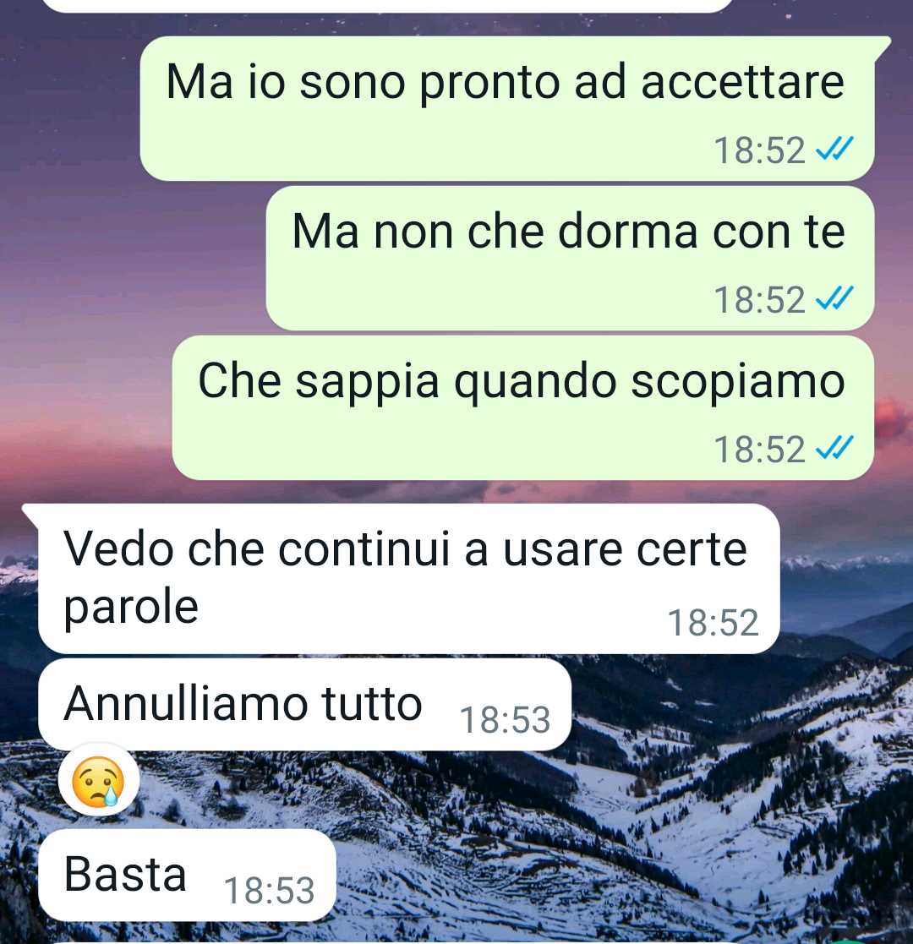Select the 'Ma io sono pronto ad accettare' message

[507, 108]
